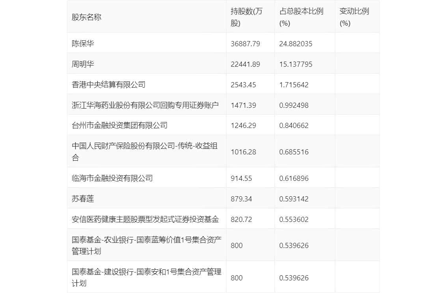Select the percentage 0.685516
Viewport: 447px width, 293px height.
pyautogui.click(x=294, y=152)
